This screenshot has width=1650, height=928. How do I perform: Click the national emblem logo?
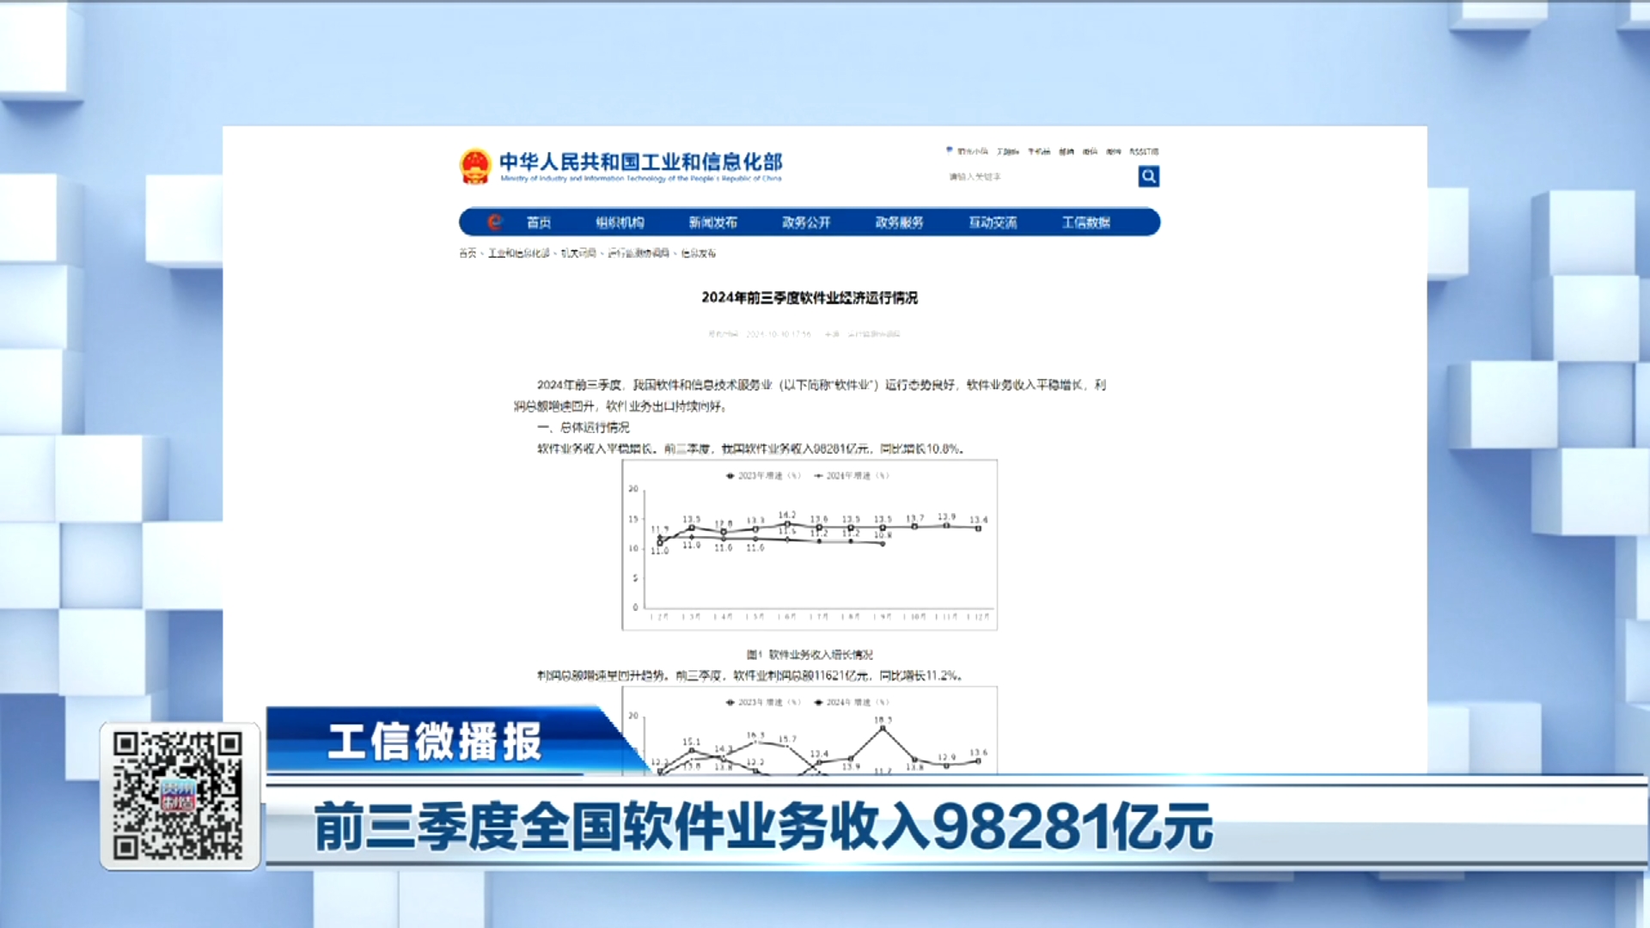point(475,166)
